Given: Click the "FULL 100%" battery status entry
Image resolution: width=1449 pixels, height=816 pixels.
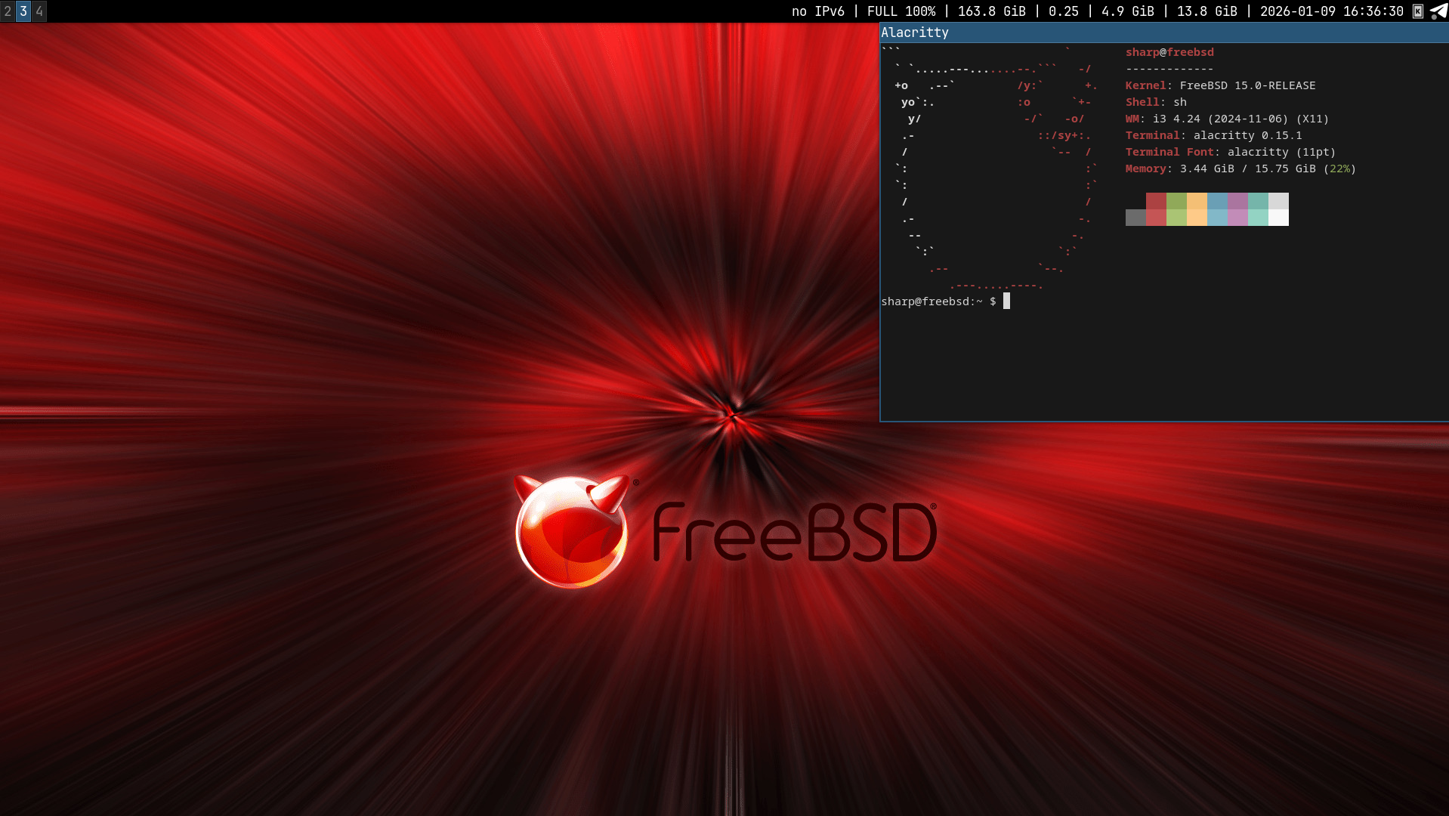Looking at the screenshot, I should [x=901, y=11].
